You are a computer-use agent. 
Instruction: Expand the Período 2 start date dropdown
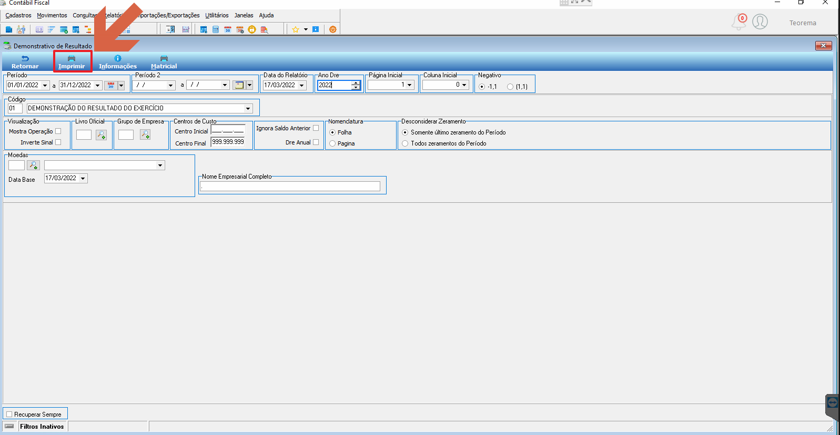[x=170, y=85]
